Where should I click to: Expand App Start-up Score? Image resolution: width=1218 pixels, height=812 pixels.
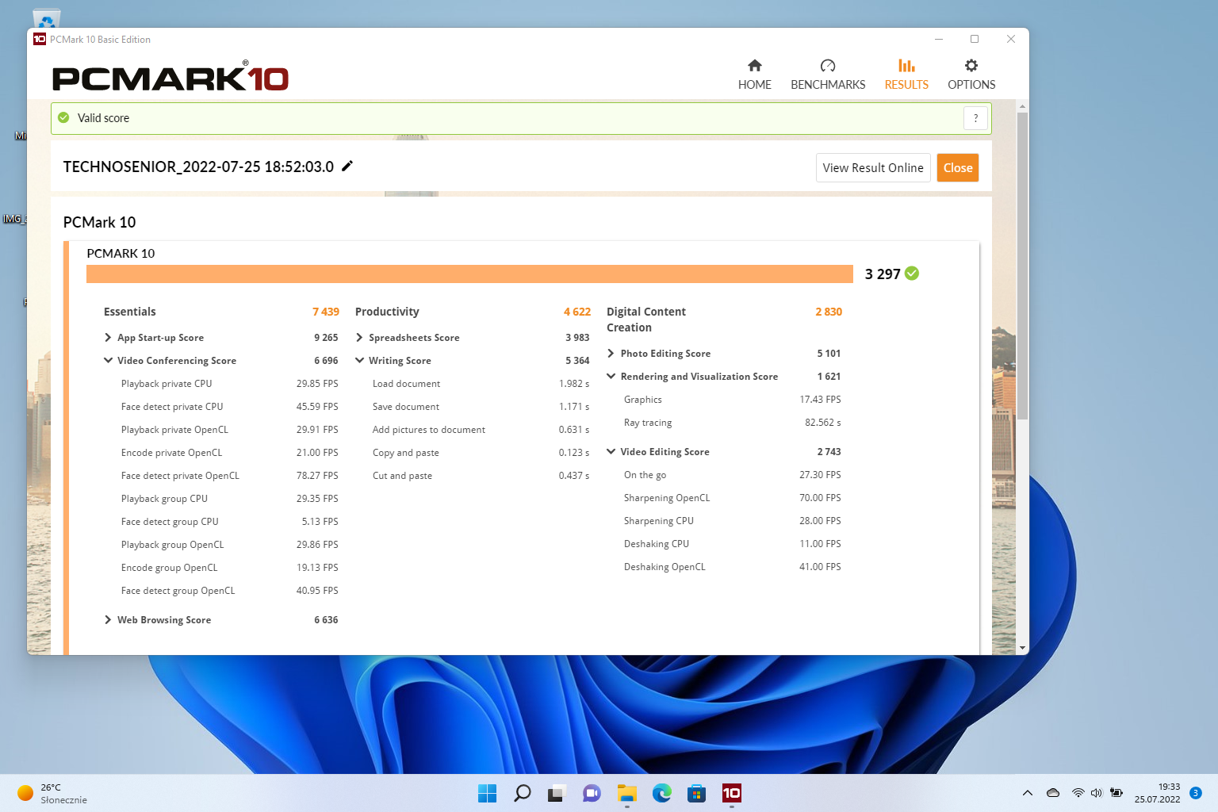[108, 338]
